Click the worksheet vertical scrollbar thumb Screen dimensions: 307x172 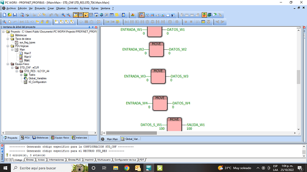tap(299, 77)
